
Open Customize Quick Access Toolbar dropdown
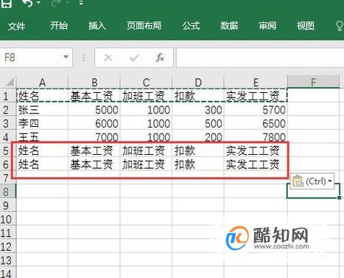tap(81, 3)
